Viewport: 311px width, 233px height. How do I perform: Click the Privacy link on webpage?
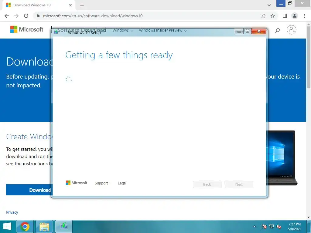point(12,212)
